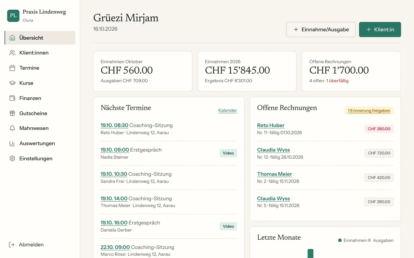414x258 pixels.
Task: Click the Einnahmen green legend swatch
Action: [340, 240]
